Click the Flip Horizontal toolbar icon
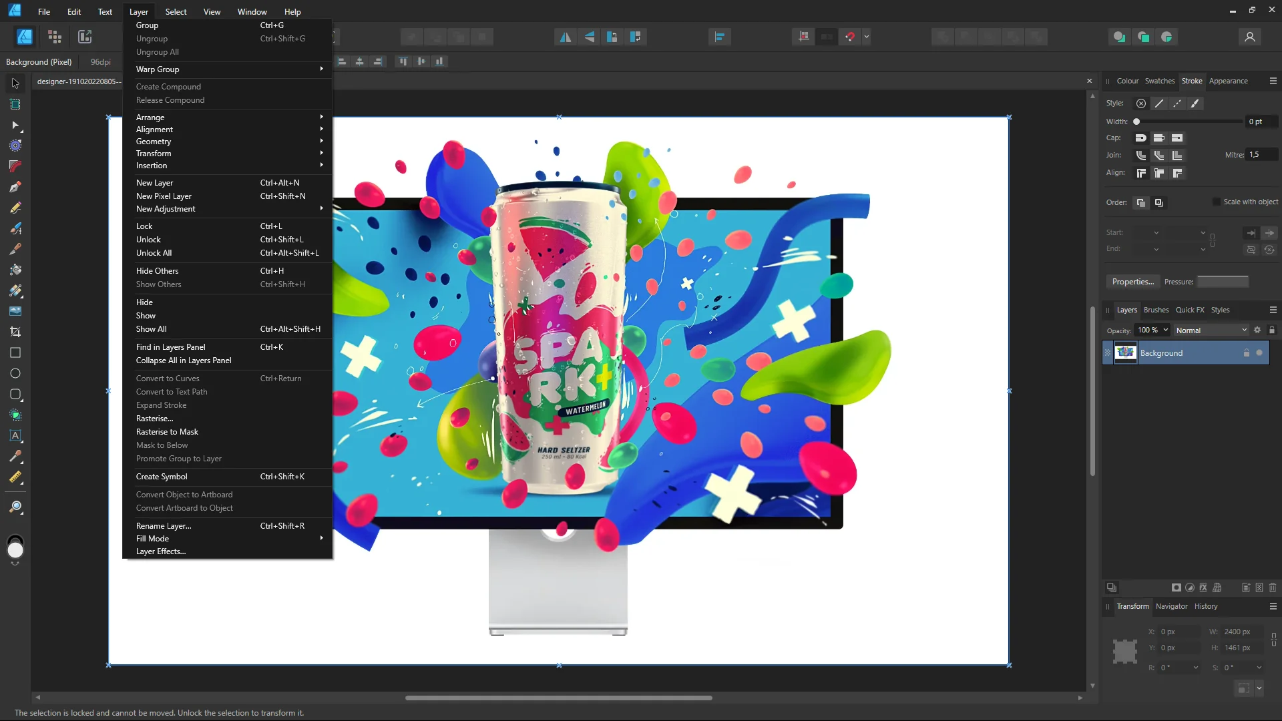 coord(566,37)
